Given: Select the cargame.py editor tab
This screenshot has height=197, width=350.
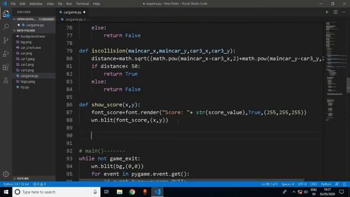Looking at the screenshot, I should pos(72,12).
